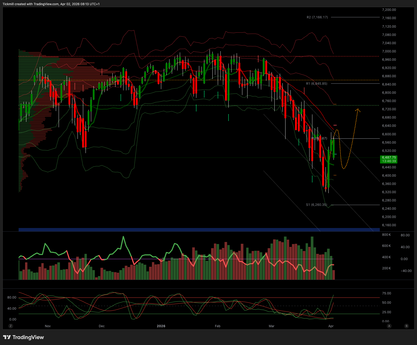417x345 pixels.
Task: Click the Nov label on time axis
Action: coord(48,326)
